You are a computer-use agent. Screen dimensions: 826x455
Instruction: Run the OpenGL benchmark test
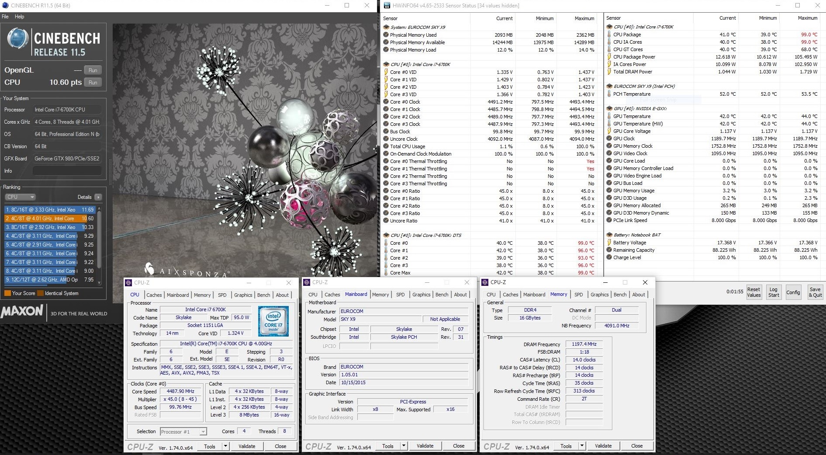[x=93, y=70]
